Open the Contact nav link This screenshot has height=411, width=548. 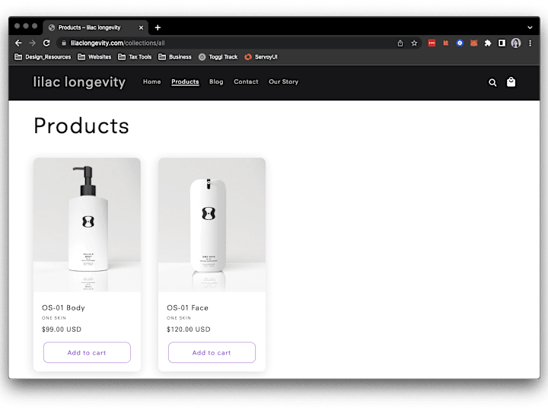click(246, 81)
